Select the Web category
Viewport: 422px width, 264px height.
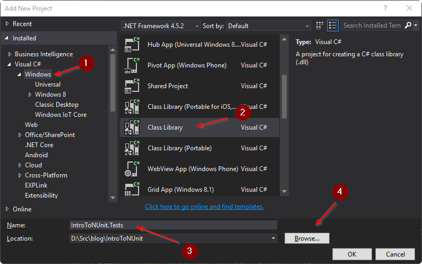[31, 125]
